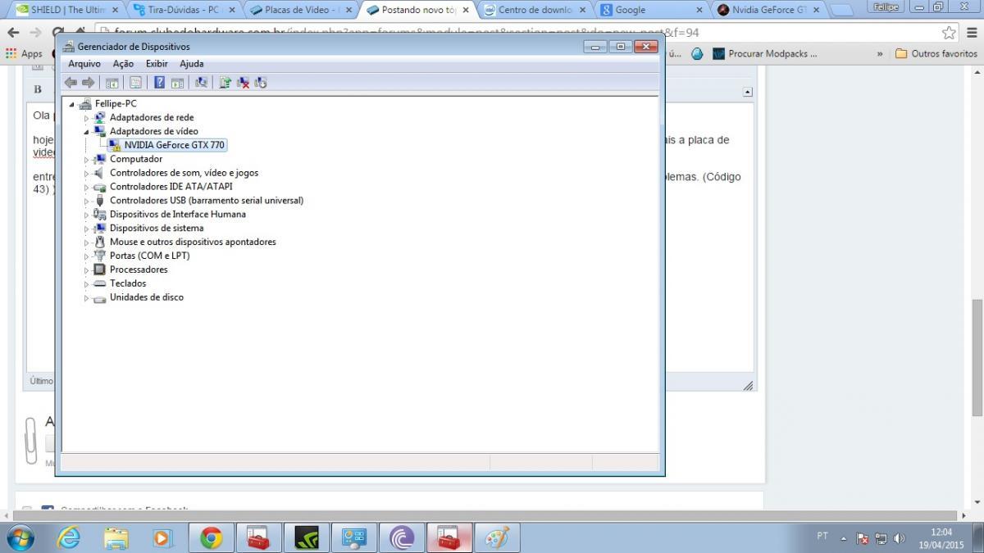984x553 pixels.
Task: Open the Outros favoritos folder
Action: tap(936, 53)
